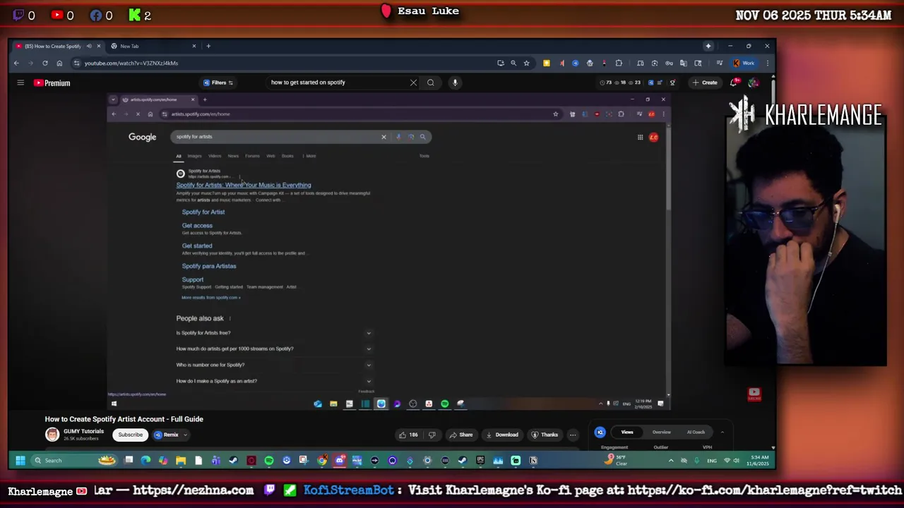Send Thanks to the creator
The height and width of the screenshot is (508, 904).
(x=545, y=435)
